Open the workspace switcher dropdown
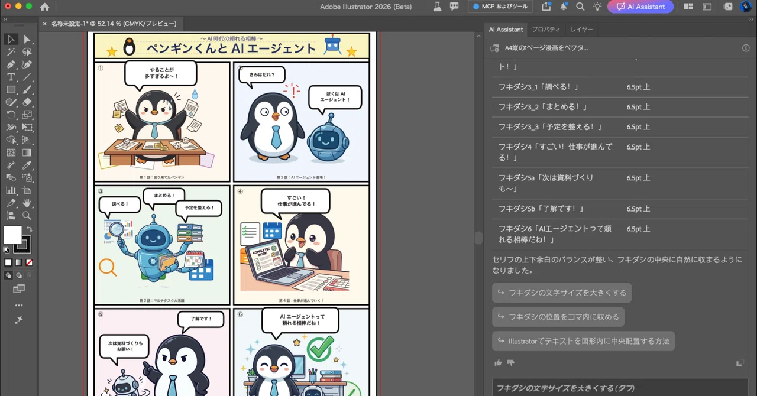 pos(707,7)
